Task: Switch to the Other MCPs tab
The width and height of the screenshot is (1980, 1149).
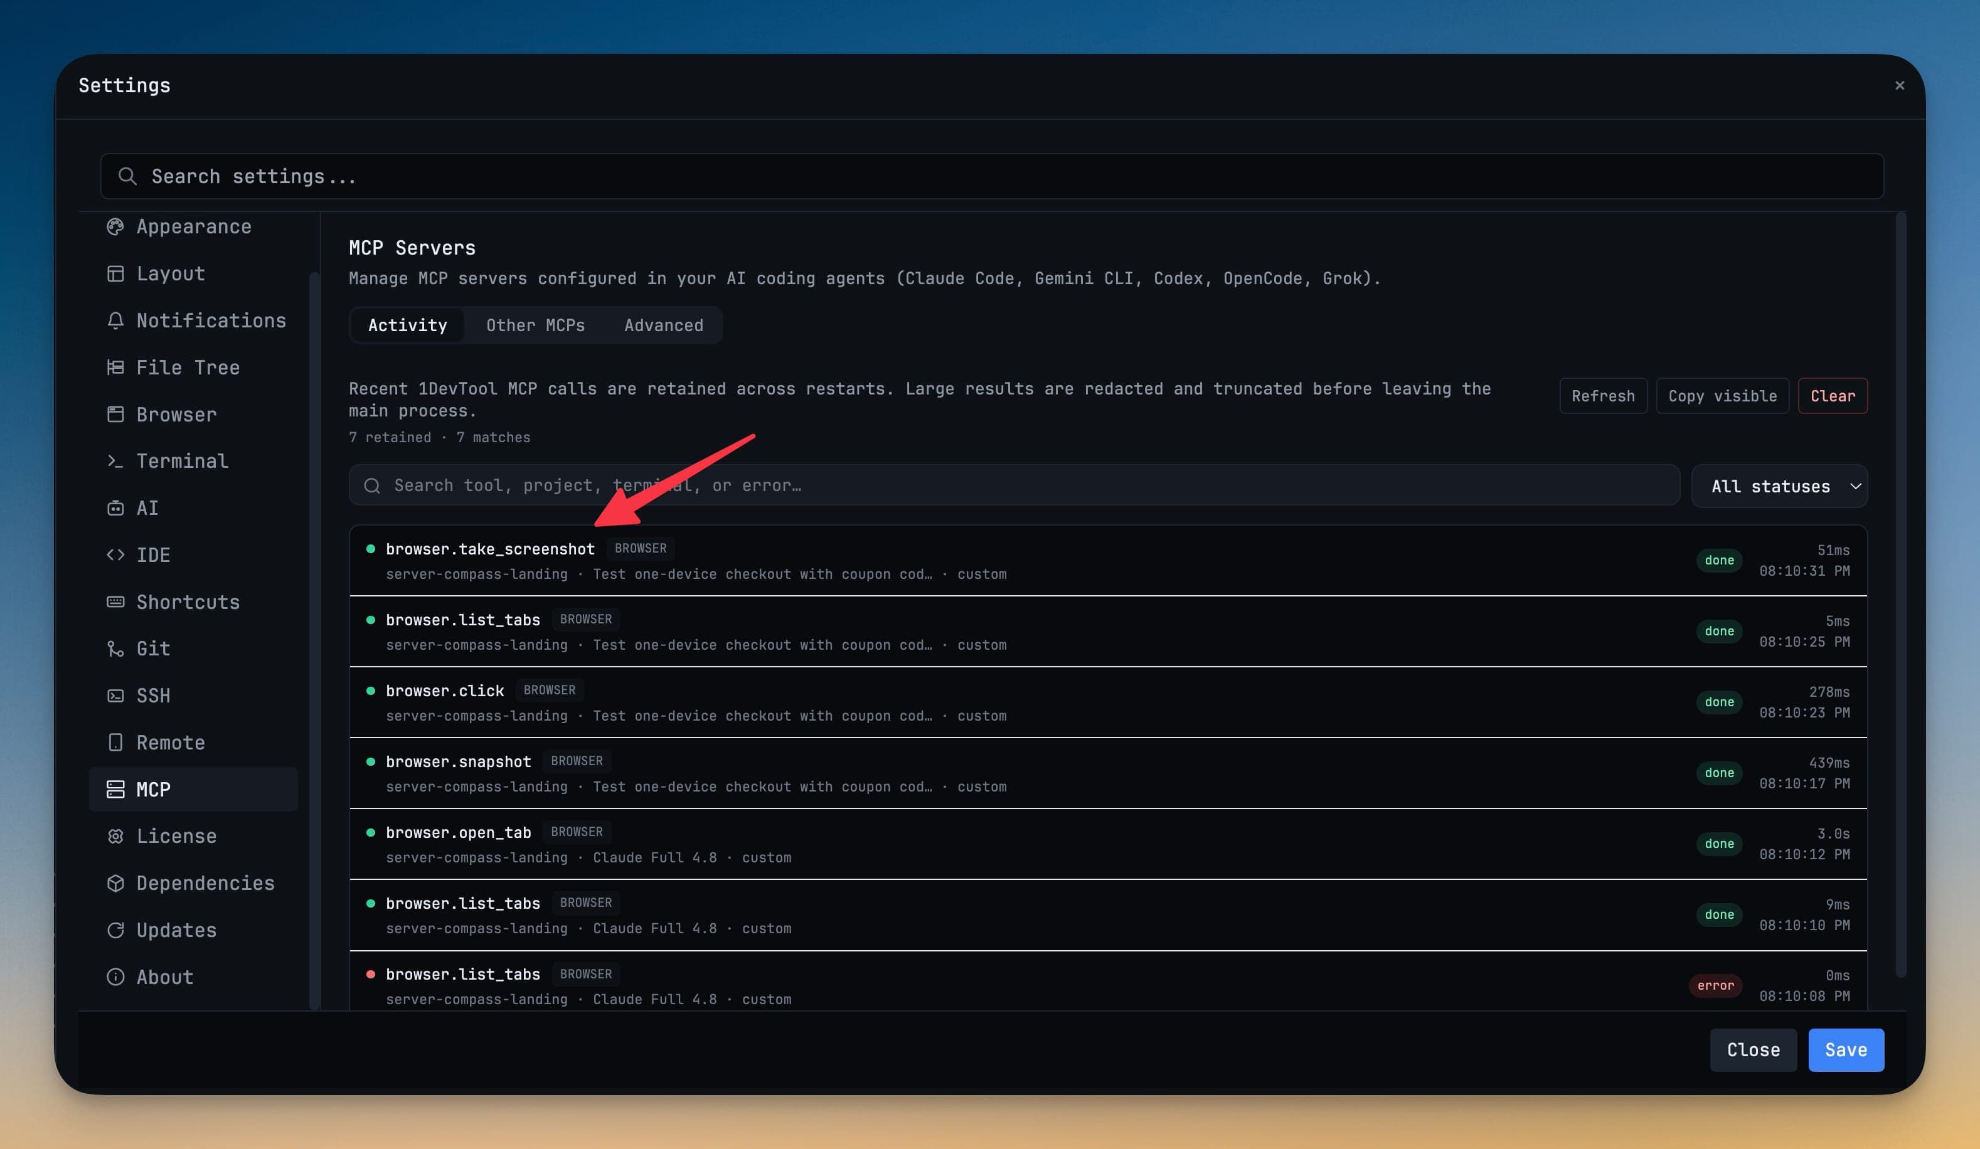Action: (535, 325)
